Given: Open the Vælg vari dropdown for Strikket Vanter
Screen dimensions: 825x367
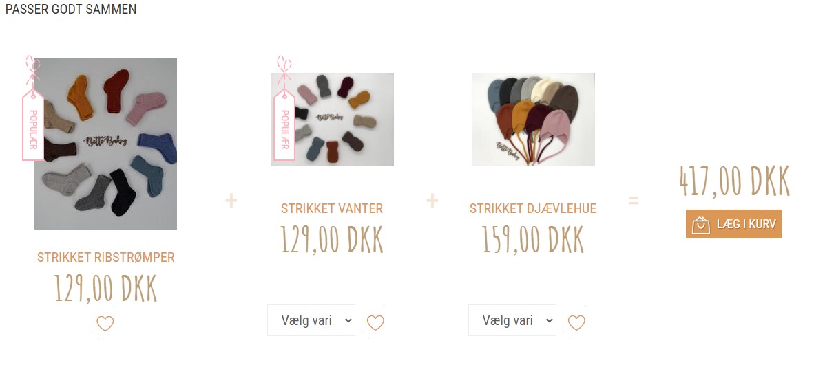Looking at the screenshot, I should (x=311, y=320).
